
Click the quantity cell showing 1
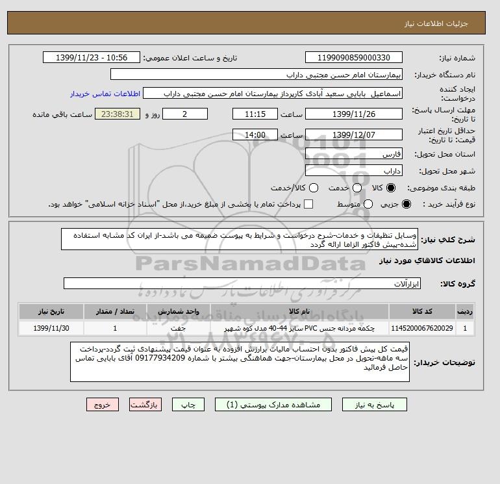[115, 328]
